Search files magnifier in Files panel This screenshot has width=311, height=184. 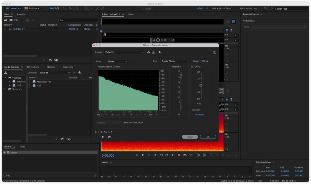[61, 20]
